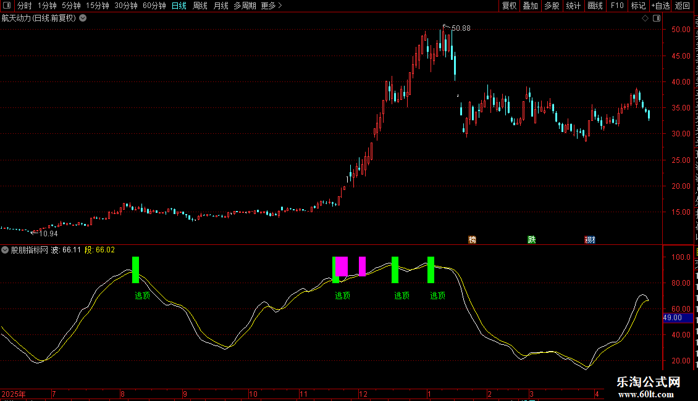Image resolution: width=698 pixels, height=401 pixels.
Task: Open the dropdown beside 航天动力(日线,前复权)
Action: [83, 19]
